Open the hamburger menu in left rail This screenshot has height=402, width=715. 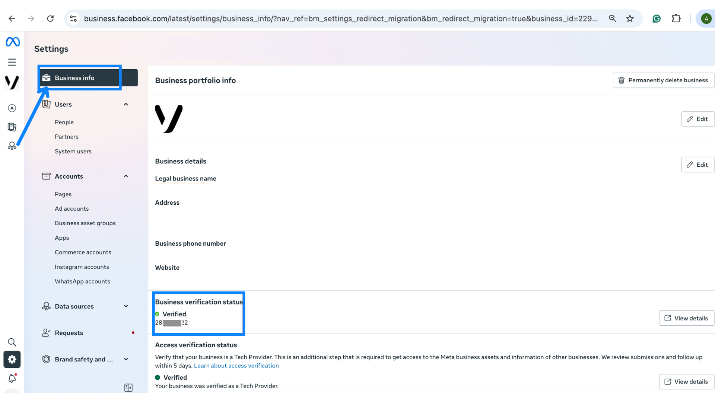[x=12, y=62]
